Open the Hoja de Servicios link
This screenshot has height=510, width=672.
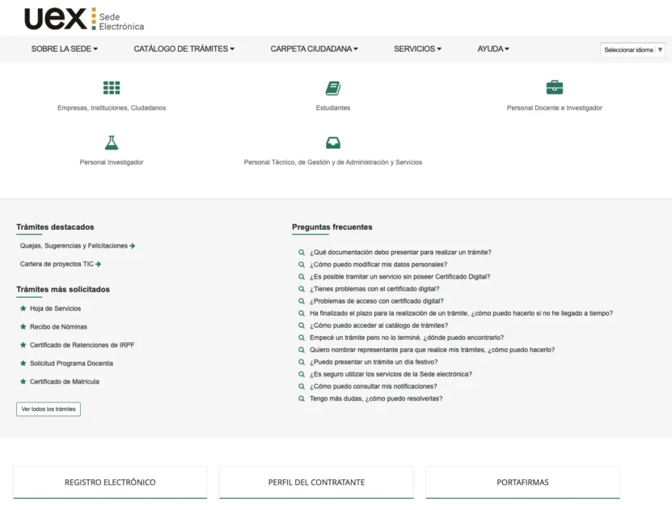point(55,308)
